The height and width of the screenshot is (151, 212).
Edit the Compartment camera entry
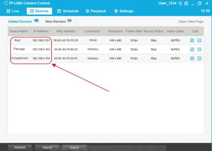tap(192, 59)
